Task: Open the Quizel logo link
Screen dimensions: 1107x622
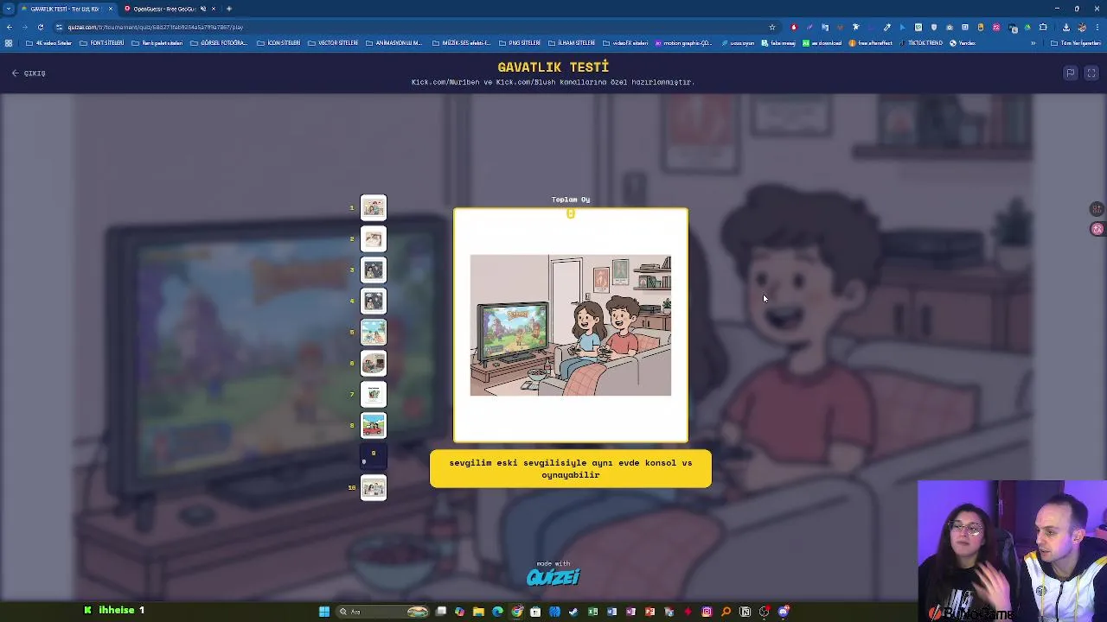Action: click(553, 576)
